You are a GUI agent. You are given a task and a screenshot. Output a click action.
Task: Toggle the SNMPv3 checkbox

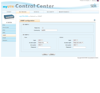pyautogui.click(x=23, y=35)
